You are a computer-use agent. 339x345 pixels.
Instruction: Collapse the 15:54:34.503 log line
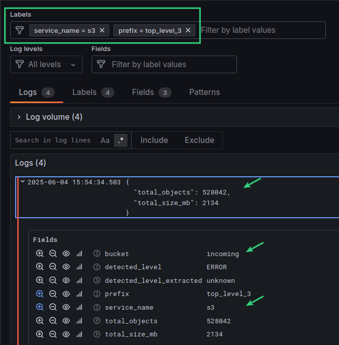(x=22, y=181)
